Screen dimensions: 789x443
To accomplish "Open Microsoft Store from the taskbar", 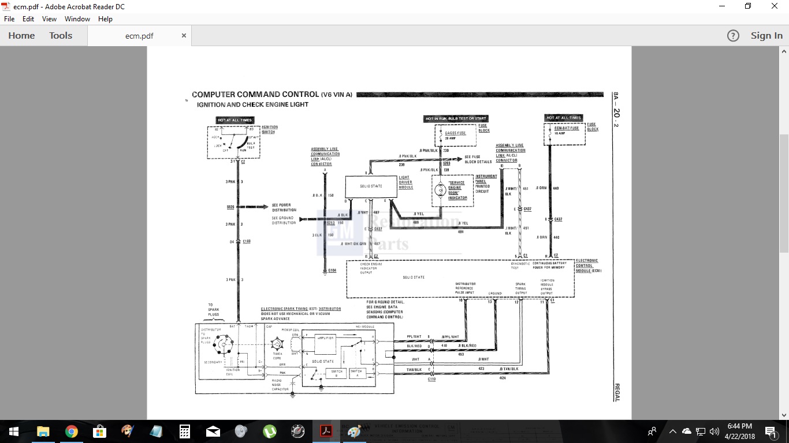I will pos(100,431).
